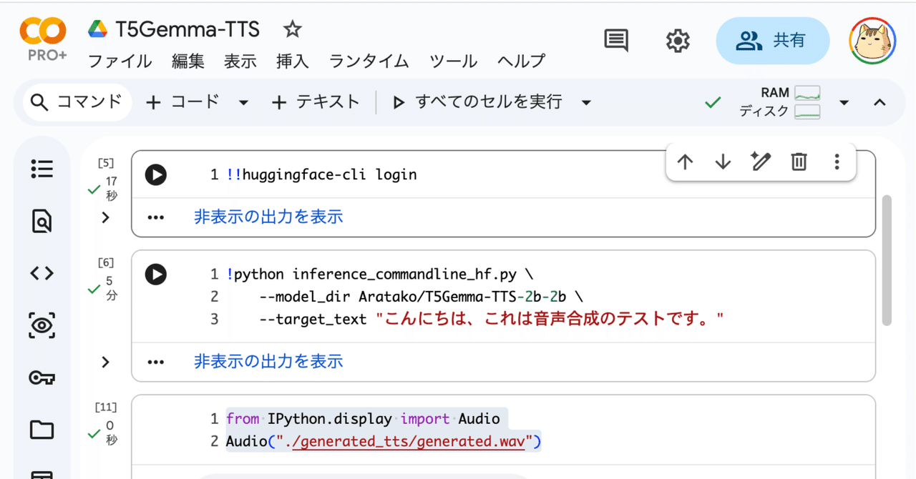Viewport: 916px width, 479px height.
Task: Click inside the コマンド search field
Action: click(79, 102)
